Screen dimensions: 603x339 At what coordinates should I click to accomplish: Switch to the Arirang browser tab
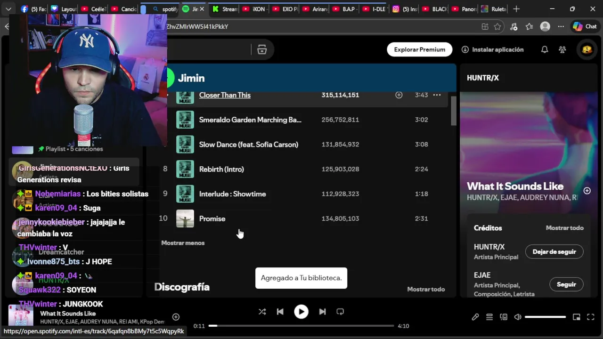click(315, 9)
